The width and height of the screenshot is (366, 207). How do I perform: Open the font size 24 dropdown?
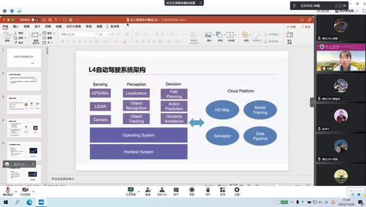[x=104, y=34]
